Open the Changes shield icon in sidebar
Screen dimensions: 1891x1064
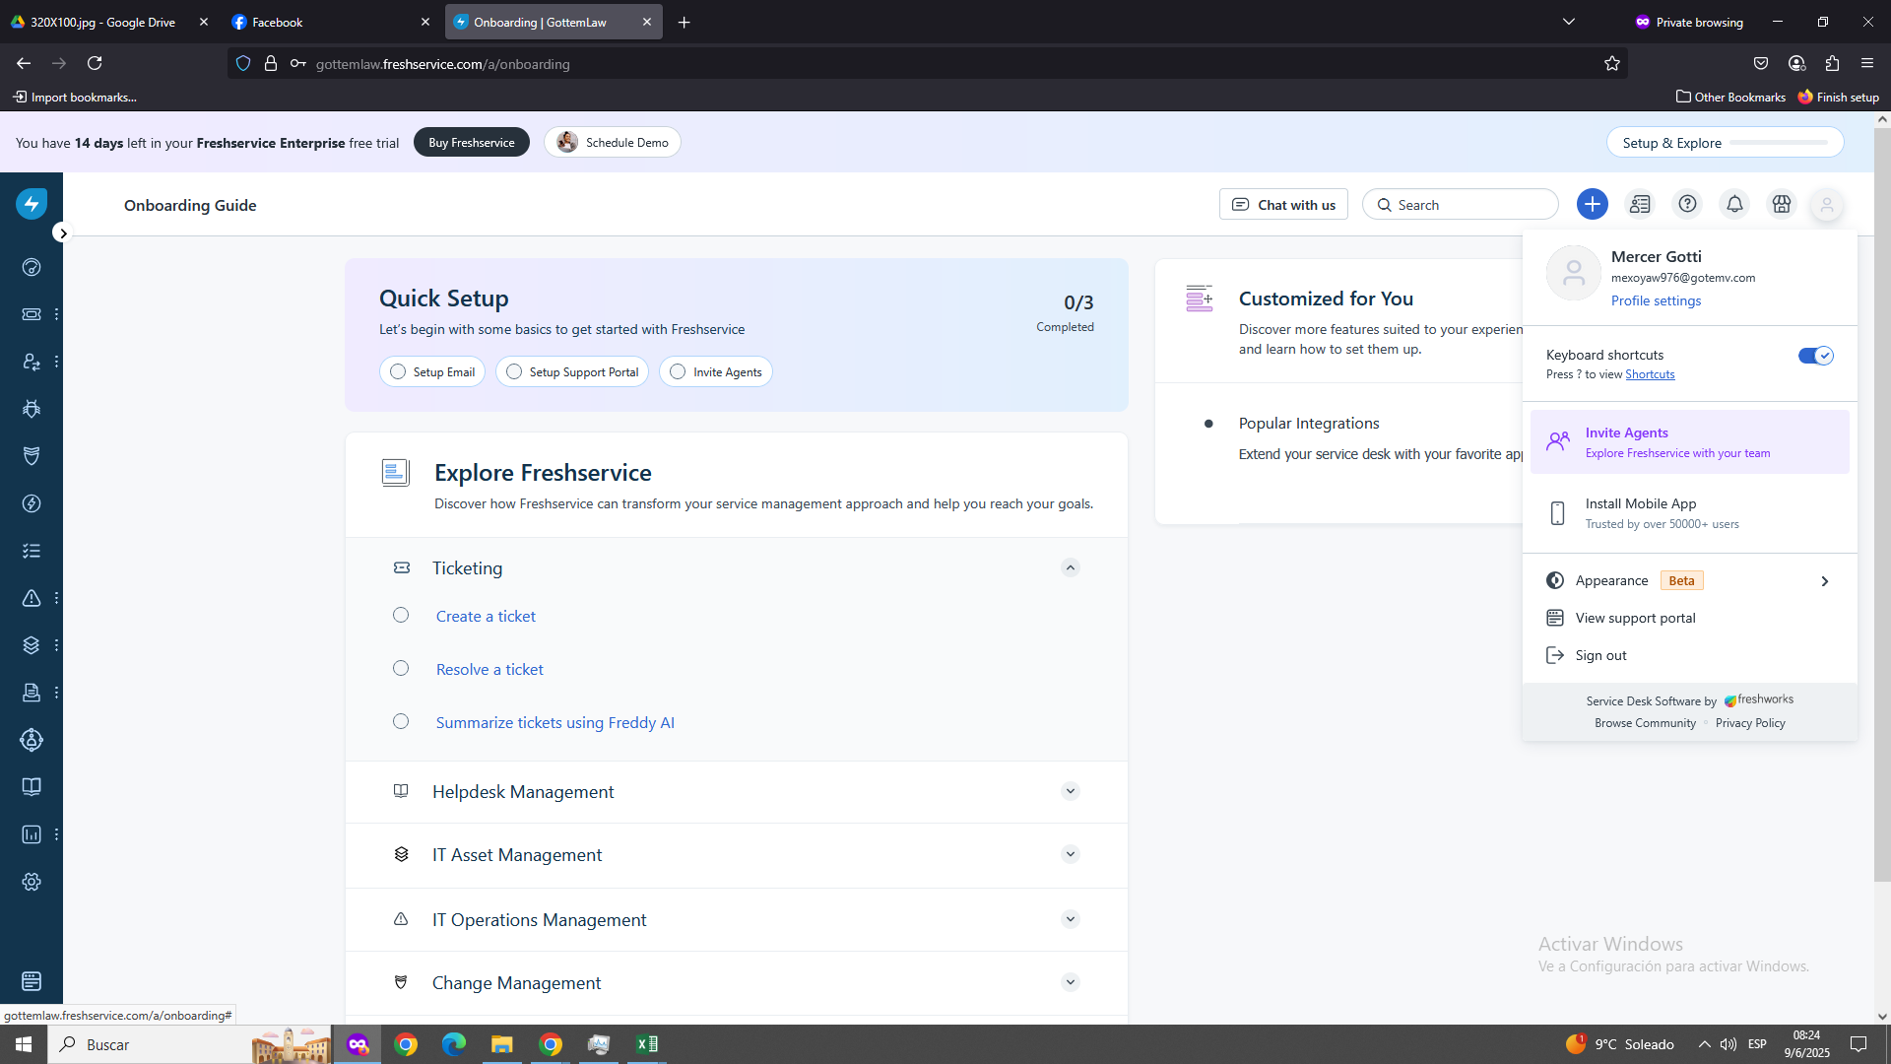(x=32, y=456)
